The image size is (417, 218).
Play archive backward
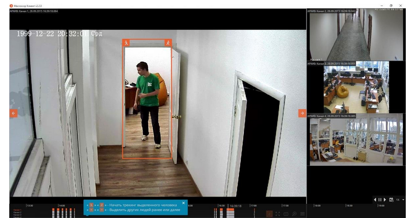coord(375,200)
